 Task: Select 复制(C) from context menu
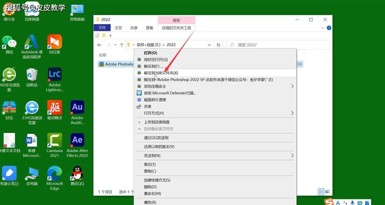click(215, 171)
